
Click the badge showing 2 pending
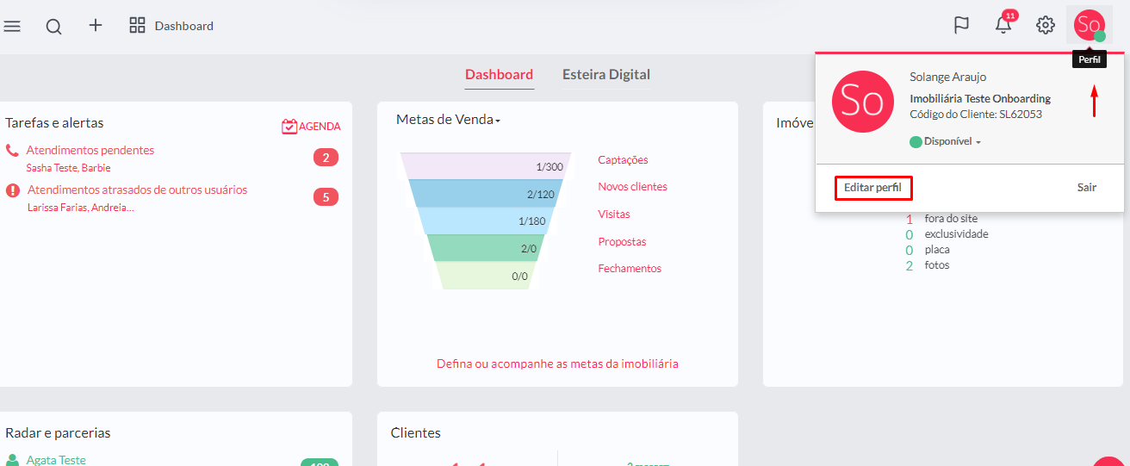coord(326,158)
